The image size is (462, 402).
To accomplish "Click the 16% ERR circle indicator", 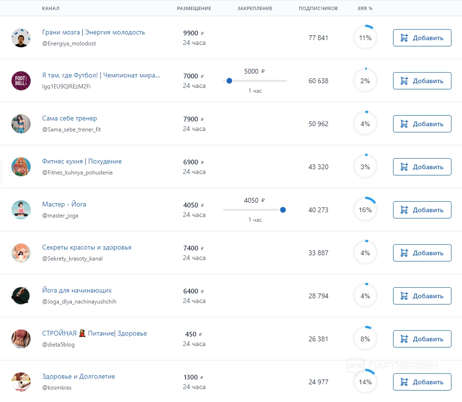I will [365, 210].
